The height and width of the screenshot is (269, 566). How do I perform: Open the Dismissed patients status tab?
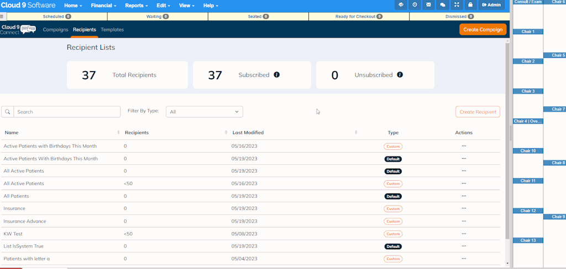(x=459, y=17)
